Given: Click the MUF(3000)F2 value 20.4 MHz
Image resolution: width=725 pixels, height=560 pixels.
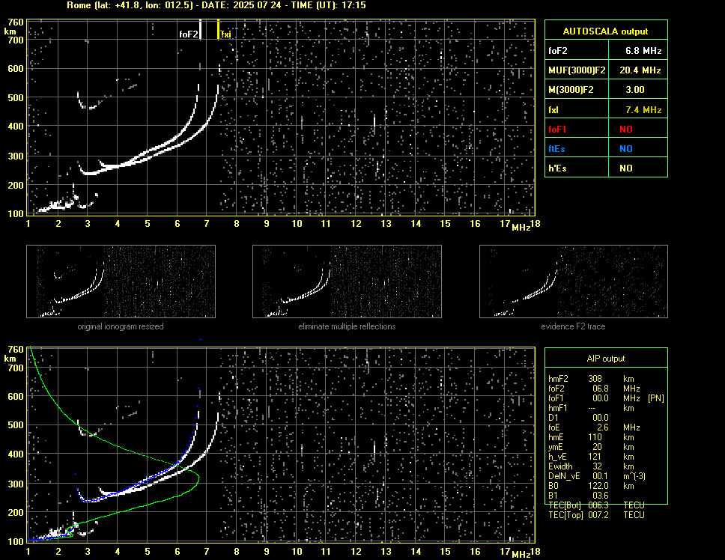Looking at the screenshot, I should pos(640,70).
